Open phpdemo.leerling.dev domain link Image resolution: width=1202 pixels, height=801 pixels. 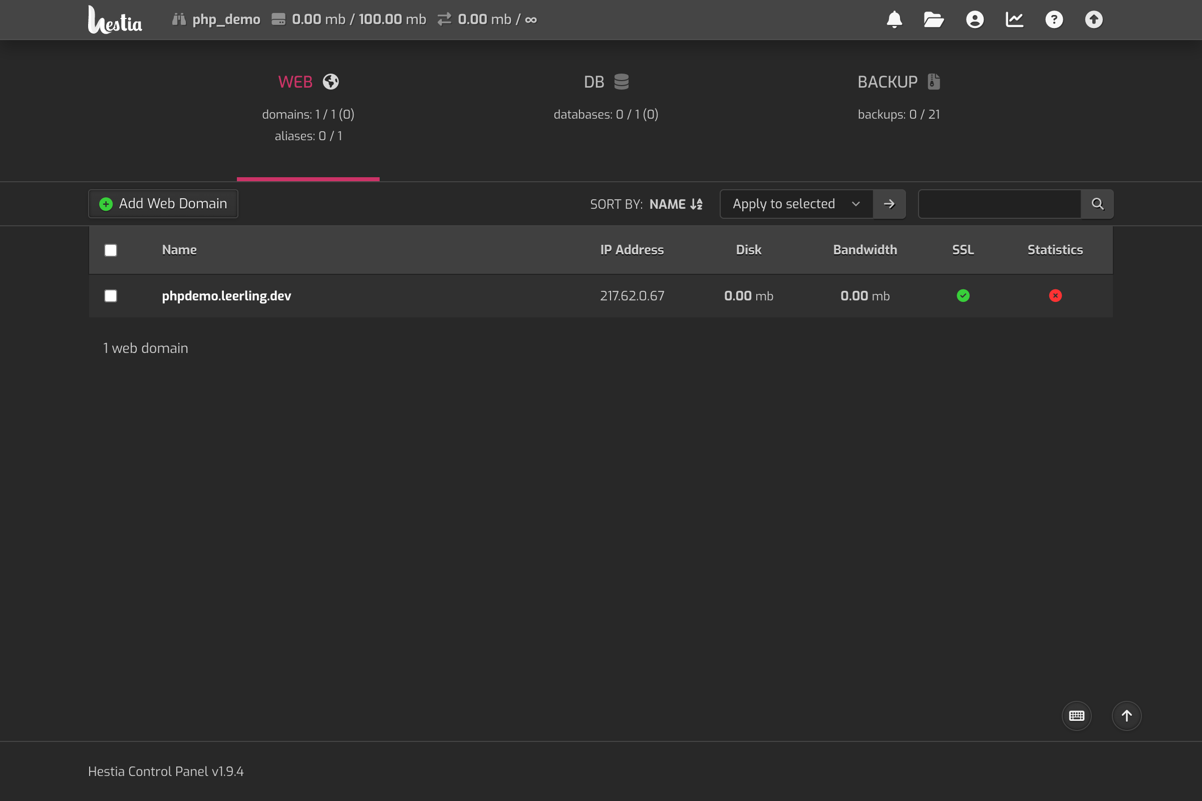point(226,296)
